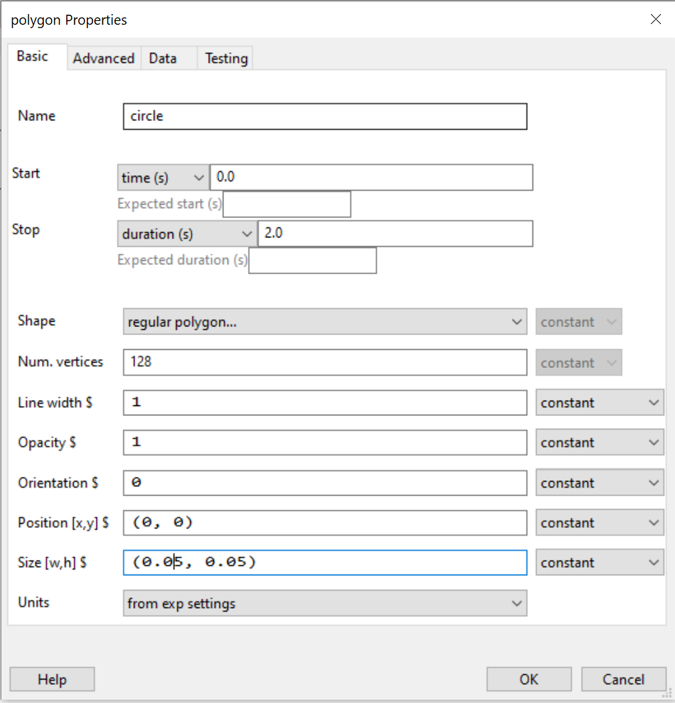Screen dimensions: 675x703
Task: Open the Shape dropdown menu
Action: [x=324, y=322]
